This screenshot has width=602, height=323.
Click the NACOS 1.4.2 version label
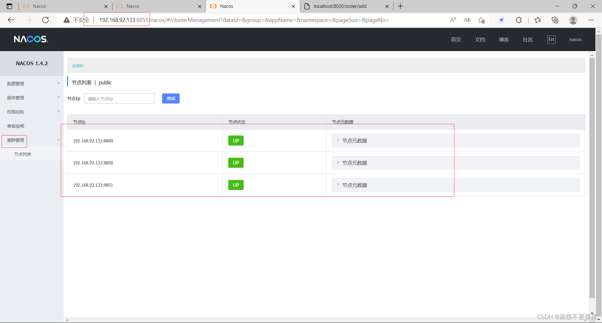pyautogui.click(x=32, y=63)
